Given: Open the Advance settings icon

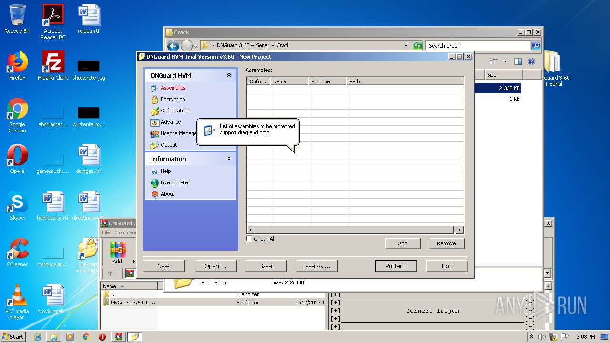Looking at the screenshot, I should [154, 122].
